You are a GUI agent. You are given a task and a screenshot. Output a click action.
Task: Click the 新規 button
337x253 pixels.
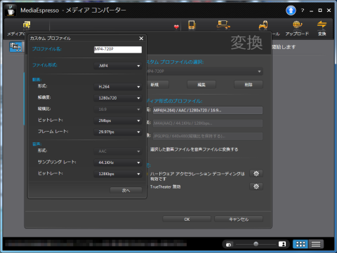tap(157, 85)
